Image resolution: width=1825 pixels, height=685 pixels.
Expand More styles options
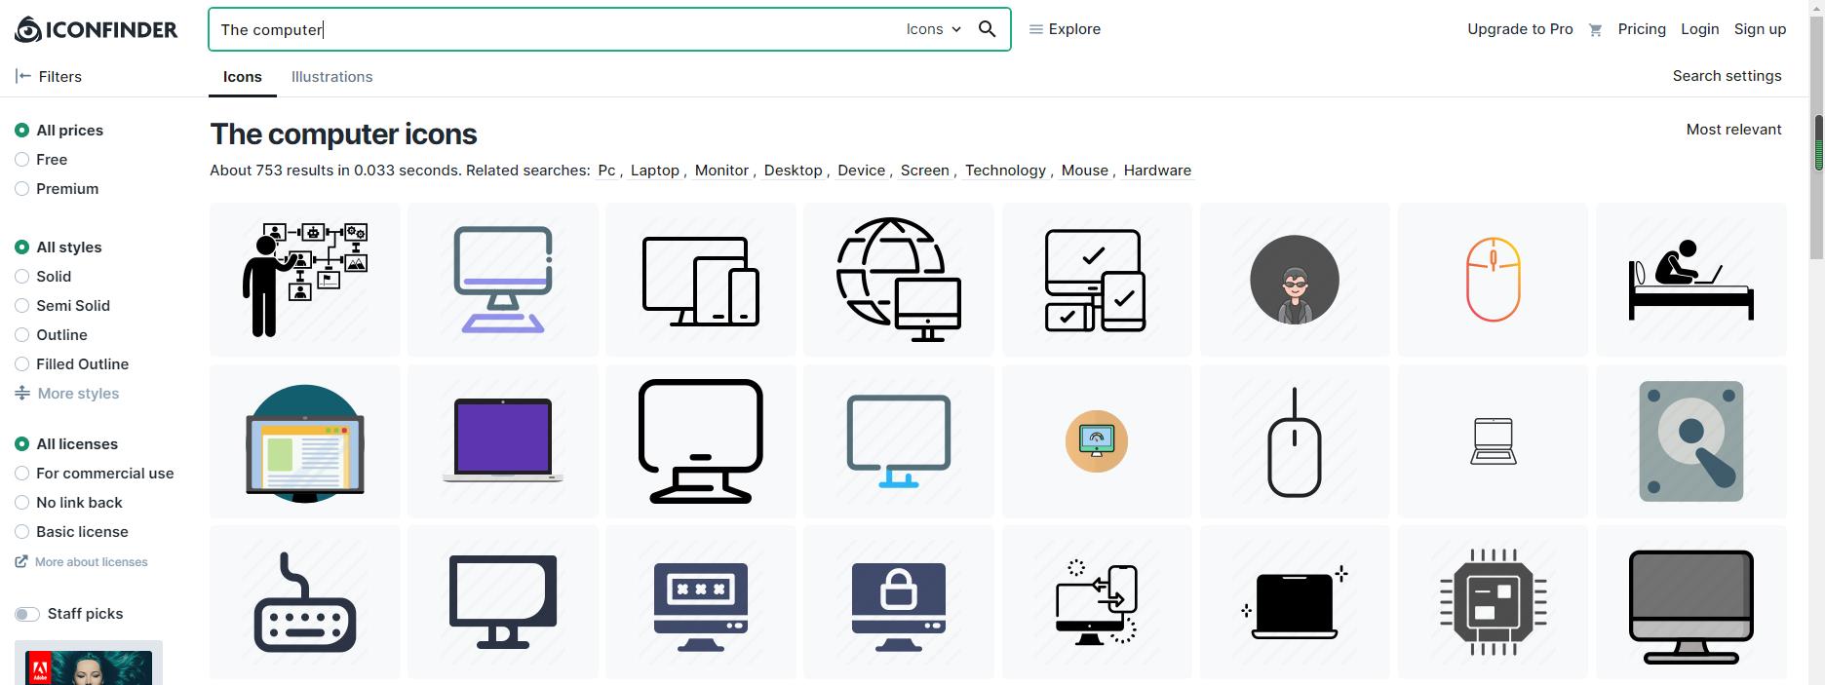[67, 394]
